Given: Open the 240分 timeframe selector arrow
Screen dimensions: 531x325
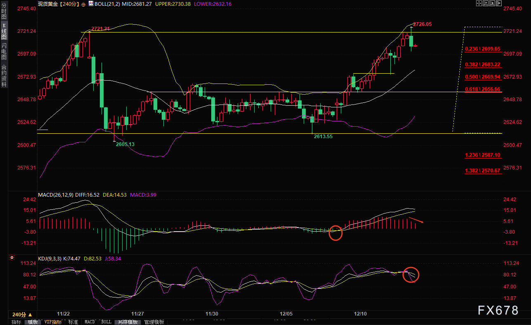Looking at the screenshot, I should [x=30, y=314].
